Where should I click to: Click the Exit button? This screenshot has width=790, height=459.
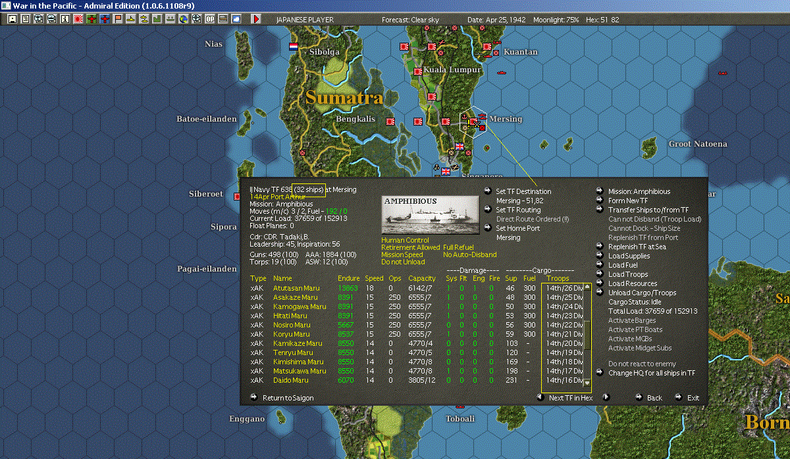click(x=693, y=397)
